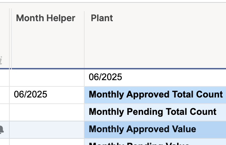
Task: Click the bell reminder icon on the Monthly Approved Value row
Action: tap(1, 130)
